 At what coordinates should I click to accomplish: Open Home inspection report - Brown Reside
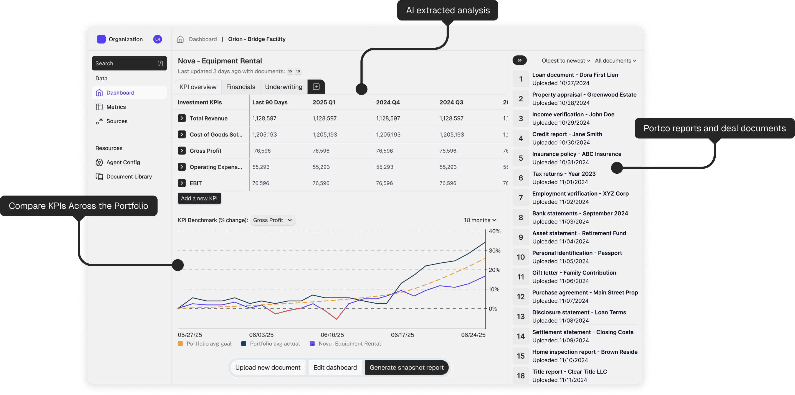pyautogui.click(x=575, y=356)
